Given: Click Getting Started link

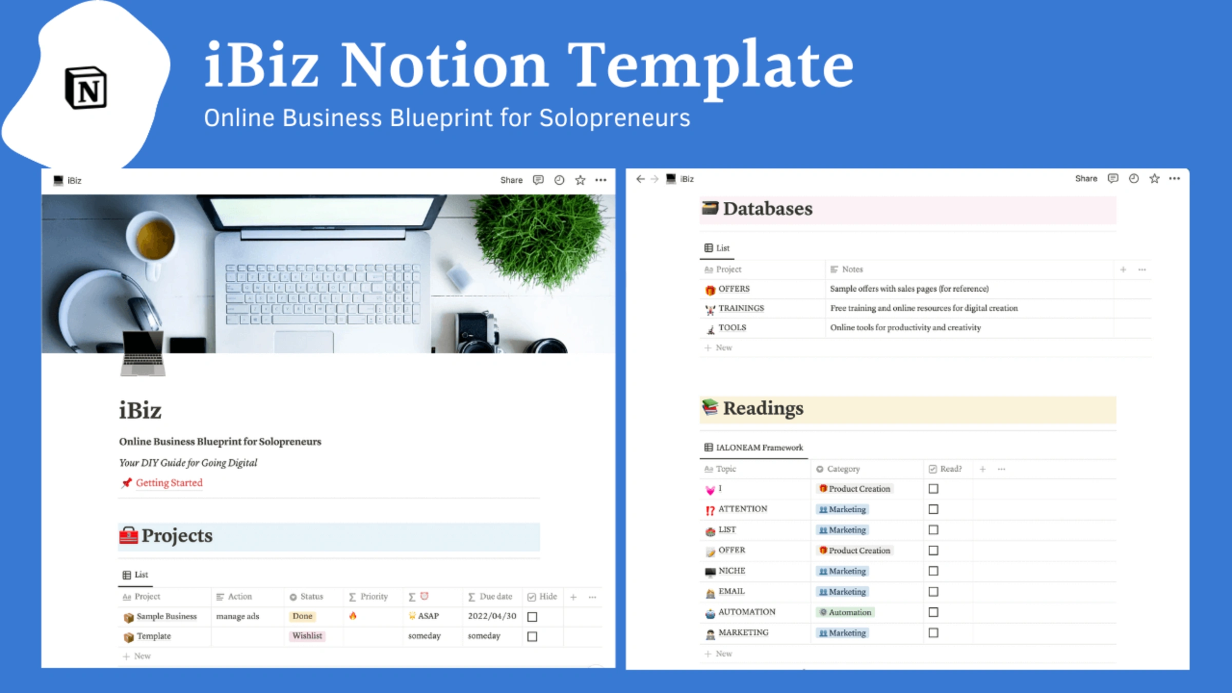Looking at the screenshot, I should (168, 483).
